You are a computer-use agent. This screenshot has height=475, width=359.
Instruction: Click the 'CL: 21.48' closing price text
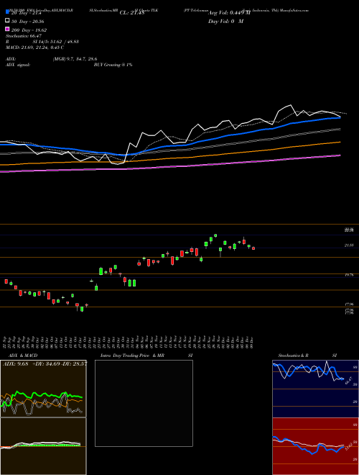(132, 13)
